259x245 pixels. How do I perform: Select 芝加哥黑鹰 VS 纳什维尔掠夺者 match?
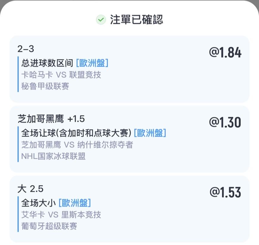point(77,145)
